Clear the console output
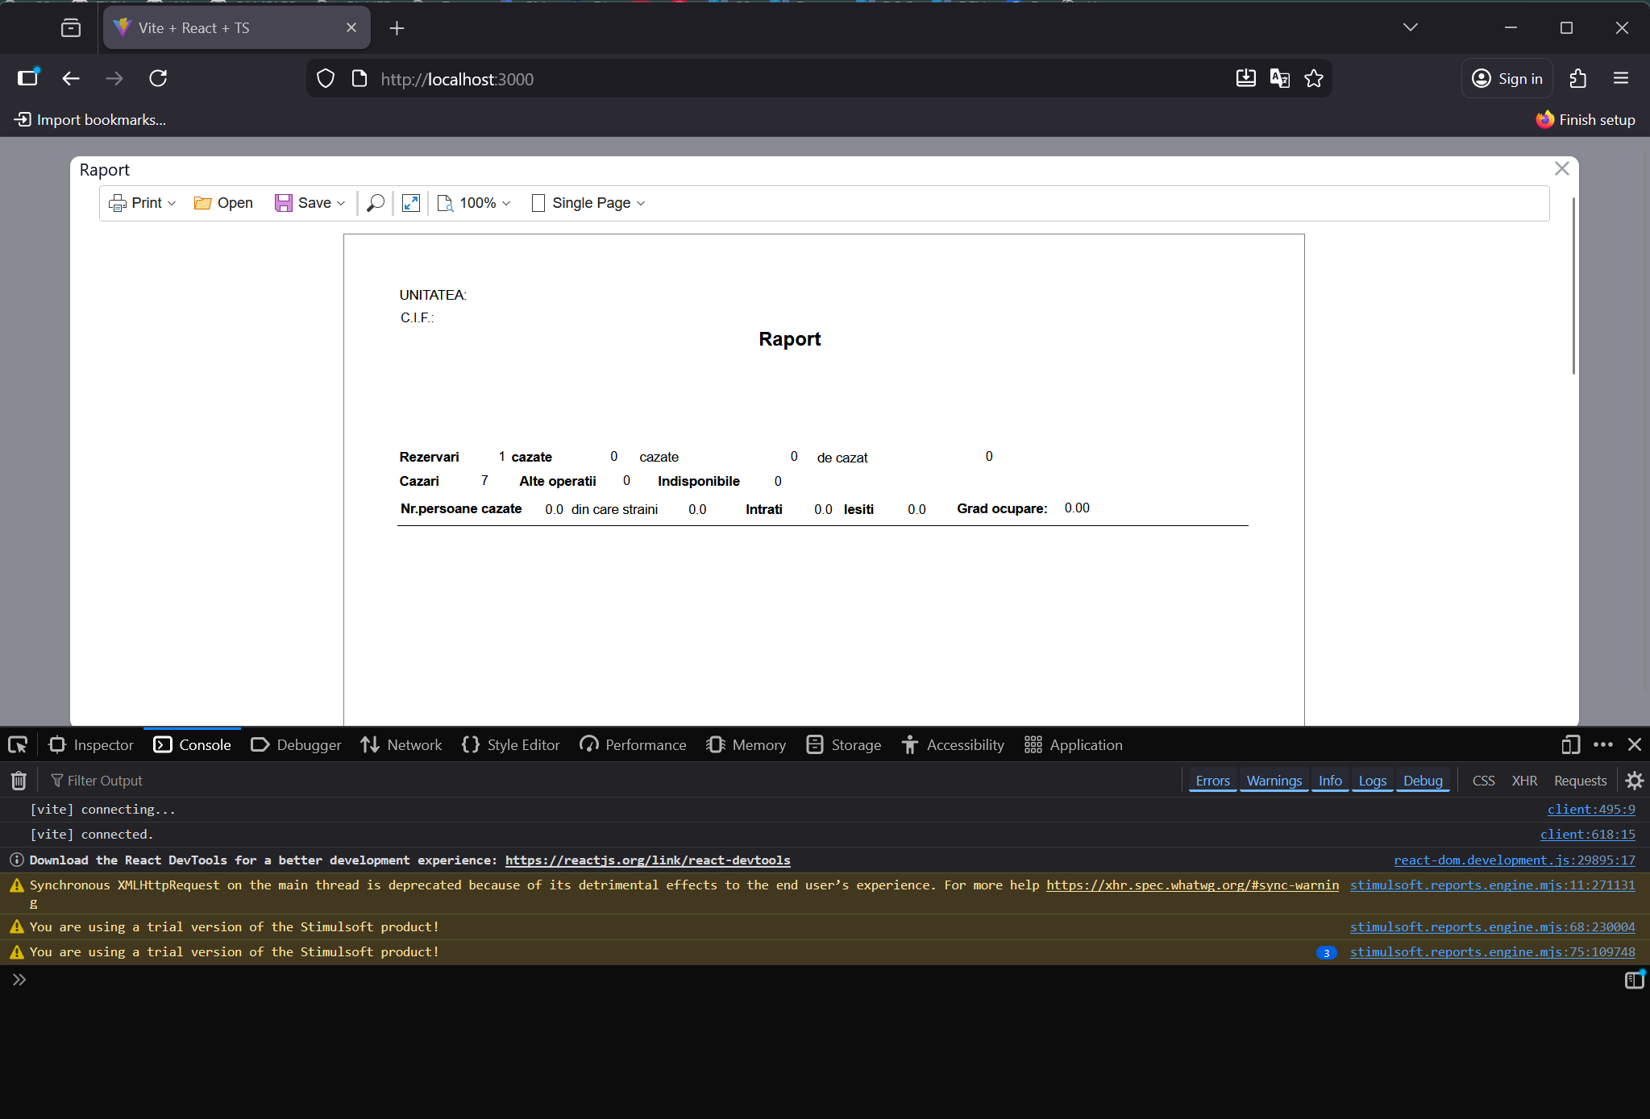Viewport: 1650px width, 1119px height. point(17,780)
